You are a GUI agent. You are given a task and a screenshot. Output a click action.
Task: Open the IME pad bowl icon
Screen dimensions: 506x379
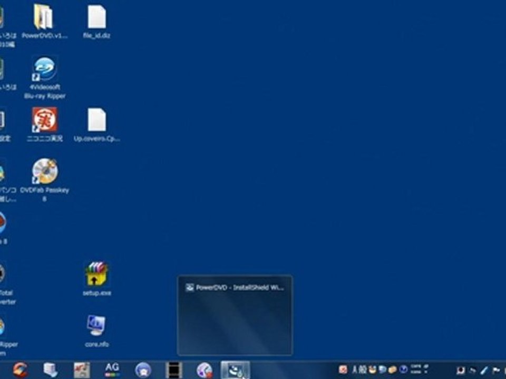point(373,370)
